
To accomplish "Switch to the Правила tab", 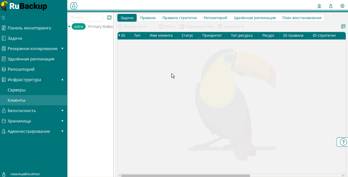I will click(148, 18).
